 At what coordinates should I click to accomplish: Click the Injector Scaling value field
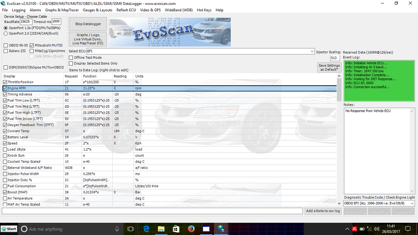pyautogui.click(x=335, y=58)
